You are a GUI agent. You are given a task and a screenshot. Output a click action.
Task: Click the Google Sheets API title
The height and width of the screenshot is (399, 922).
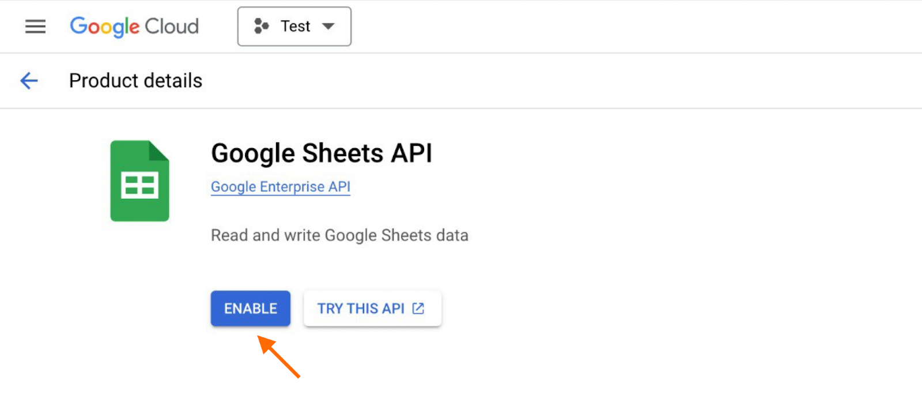coord(321,153)
